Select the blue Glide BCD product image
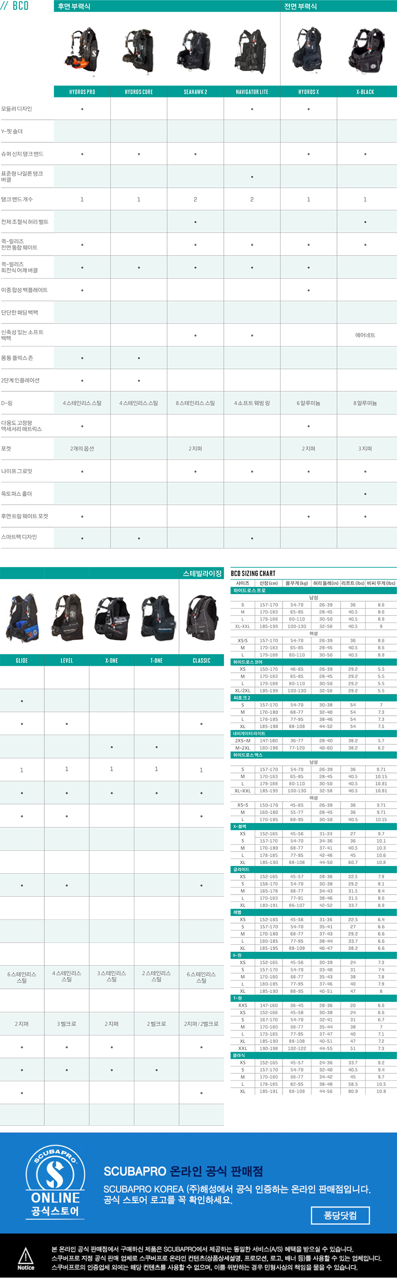397x1279 pixels. coord(22,617)
